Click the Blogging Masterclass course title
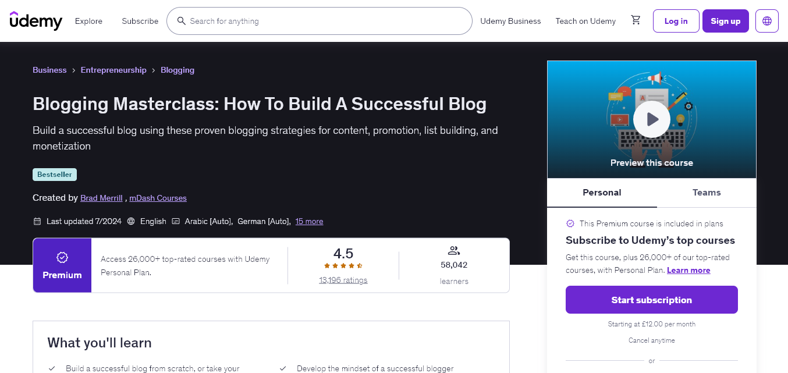The height and width of the screenshot is (373, 788). tap(260, 104)
